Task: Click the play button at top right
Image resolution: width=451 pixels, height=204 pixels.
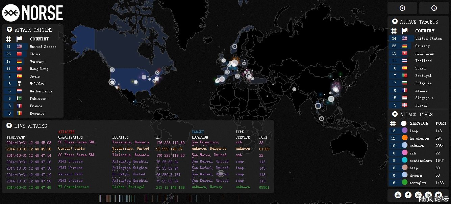Action: point(402,8)
